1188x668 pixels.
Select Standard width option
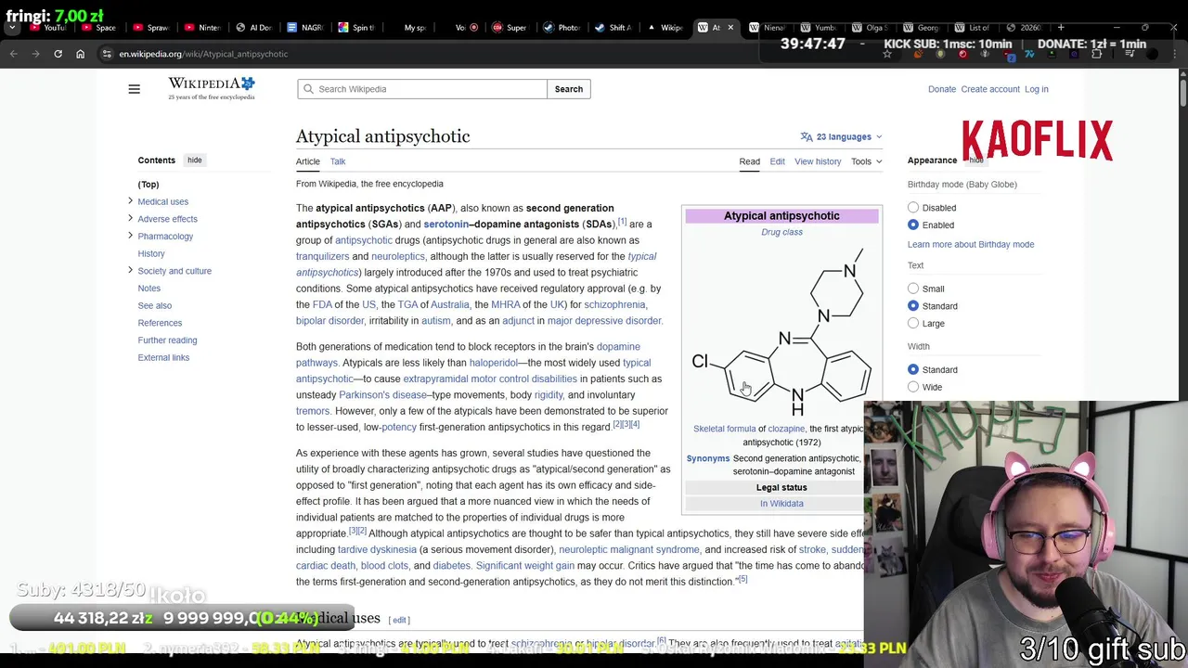click(913, 369)
